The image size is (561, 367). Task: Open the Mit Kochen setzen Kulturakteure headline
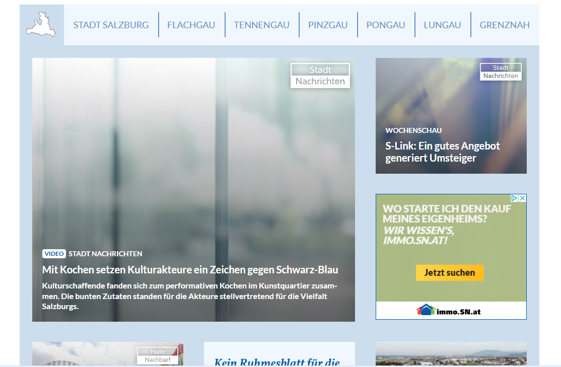click(190, 270)
